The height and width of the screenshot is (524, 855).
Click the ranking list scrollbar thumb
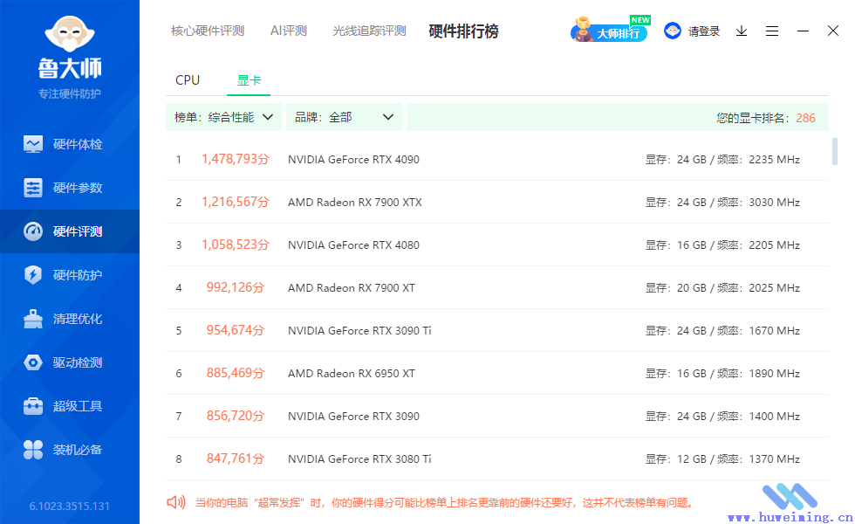tap(834, 151)
